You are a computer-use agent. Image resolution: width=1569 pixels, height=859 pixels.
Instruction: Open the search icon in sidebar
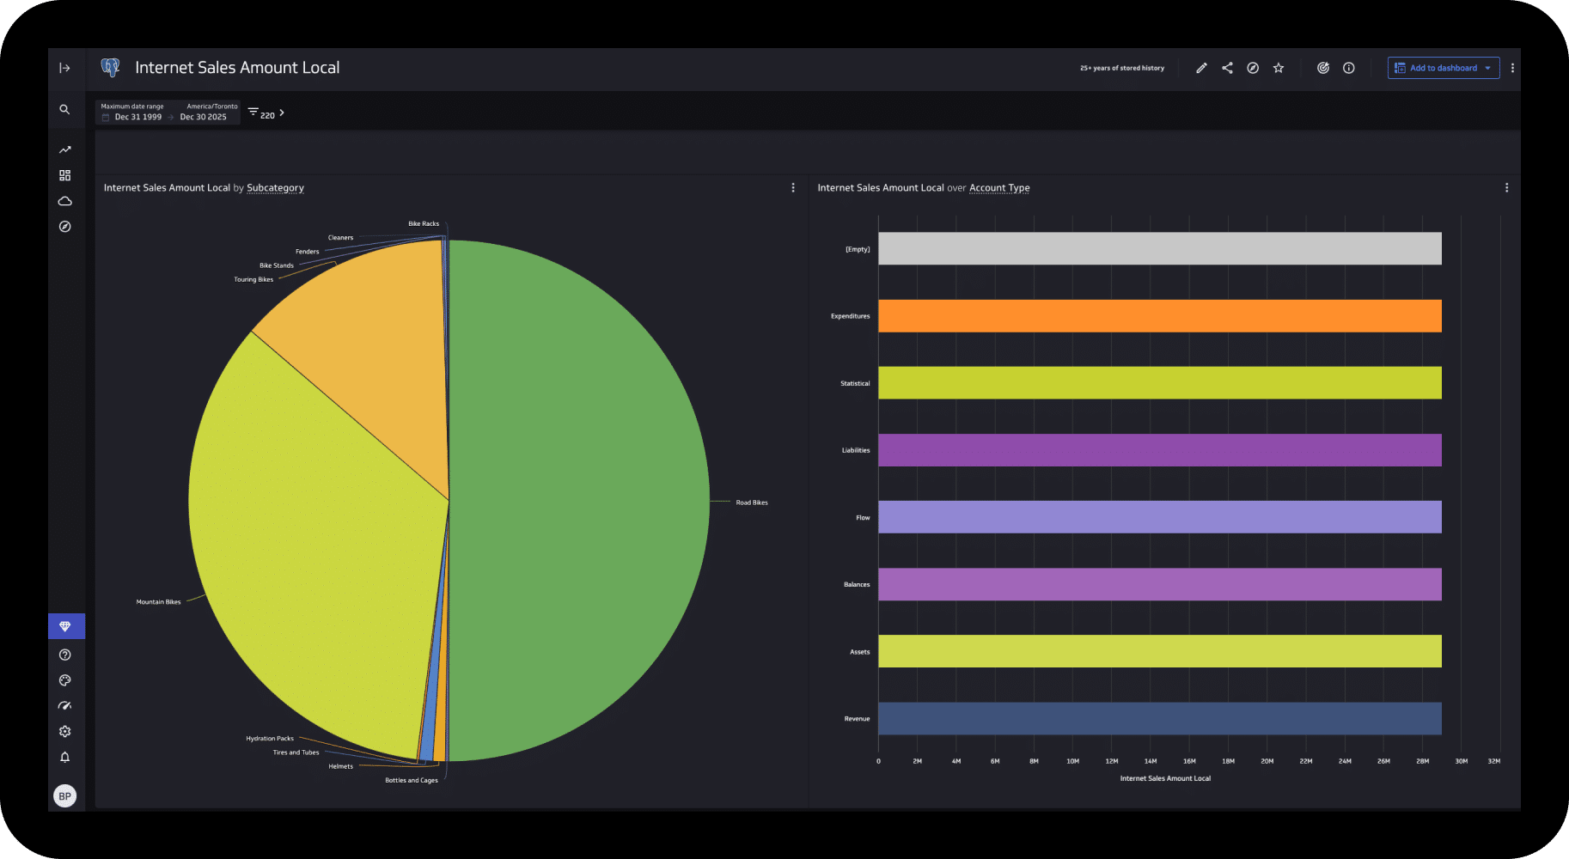click(x=64, y=110)
